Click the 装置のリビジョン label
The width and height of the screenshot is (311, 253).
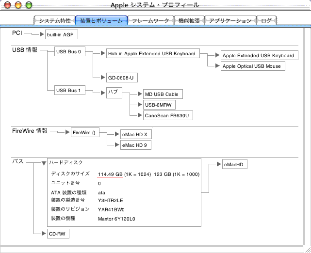coord(70,209)
